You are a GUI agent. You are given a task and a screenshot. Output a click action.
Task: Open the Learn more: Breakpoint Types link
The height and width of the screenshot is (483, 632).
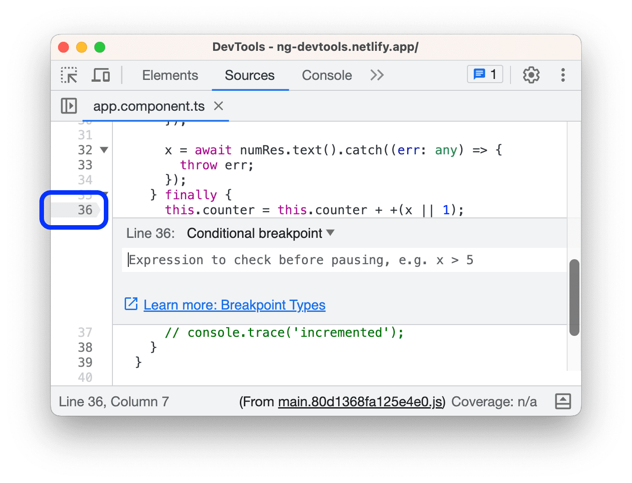click(x=234, y=305)
